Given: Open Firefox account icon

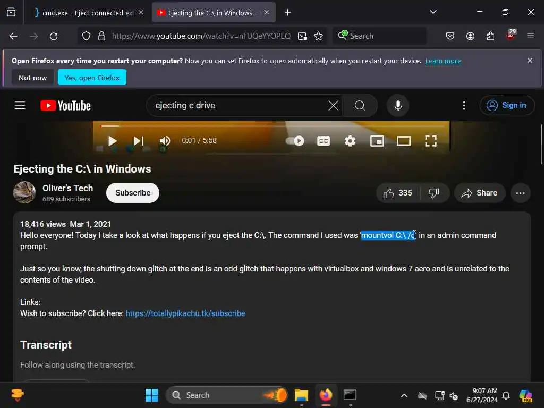Looking at the screenshot, I should coord(470,36).
